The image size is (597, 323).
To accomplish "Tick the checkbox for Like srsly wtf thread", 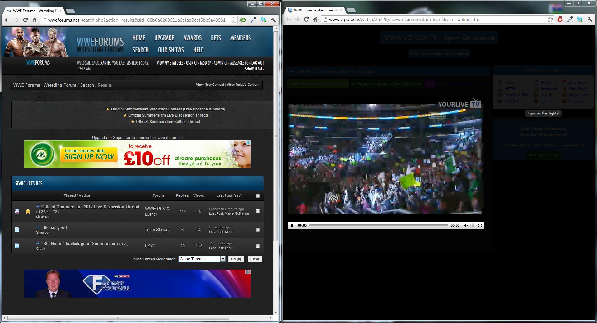I will tap(258, 230).
